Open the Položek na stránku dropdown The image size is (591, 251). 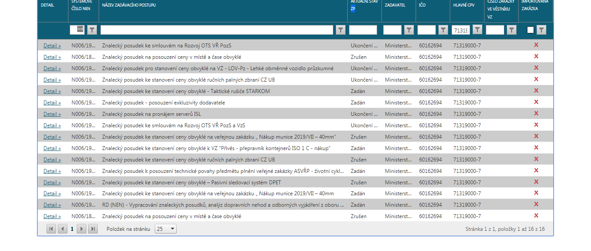165,229
